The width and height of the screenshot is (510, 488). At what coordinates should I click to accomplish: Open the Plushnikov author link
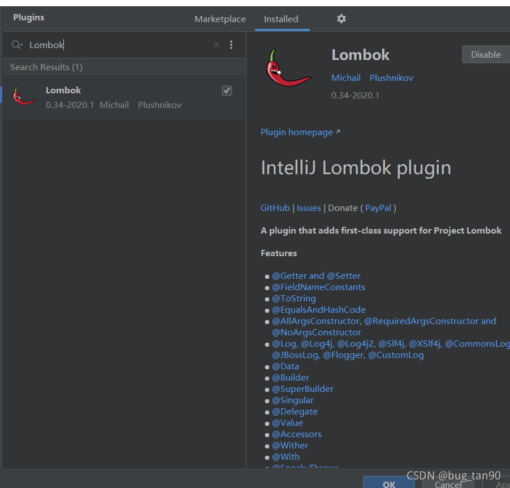tap(391, 78)
